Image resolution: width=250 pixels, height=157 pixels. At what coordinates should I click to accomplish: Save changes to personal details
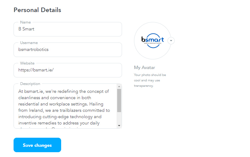click(37, 145)
